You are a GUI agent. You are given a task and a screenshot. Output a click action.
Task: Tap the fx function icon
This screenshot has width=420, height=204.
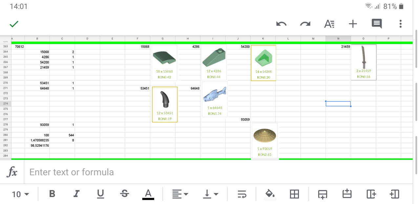click(12, 172)
